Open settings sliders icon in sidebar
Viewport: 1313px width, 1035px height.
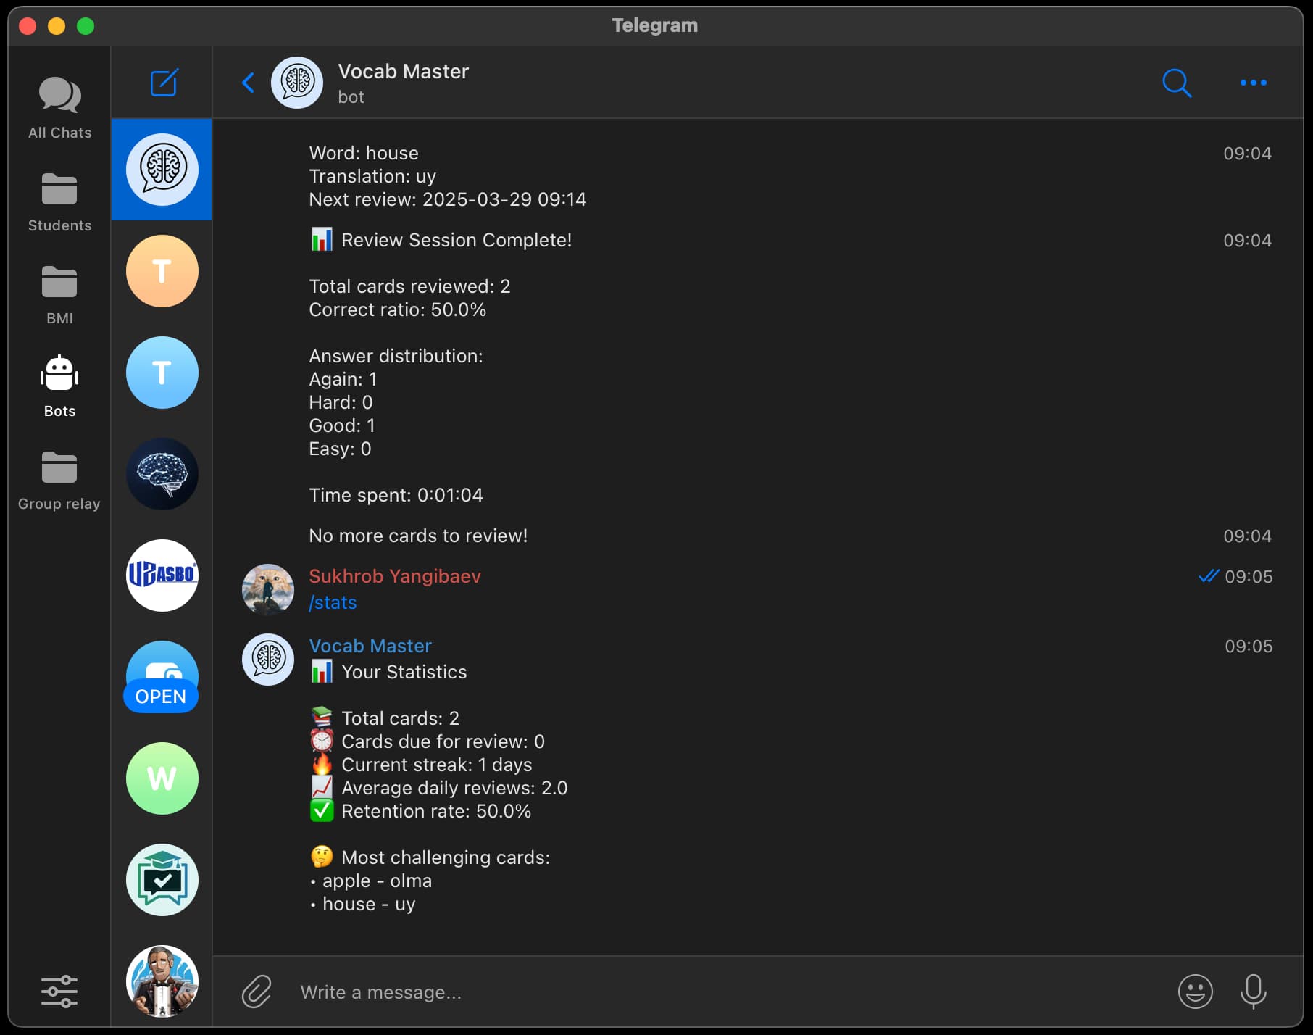point(59,991)
